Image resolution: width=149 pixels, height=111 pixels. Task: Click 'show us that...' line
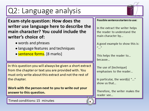coord(106,83)
